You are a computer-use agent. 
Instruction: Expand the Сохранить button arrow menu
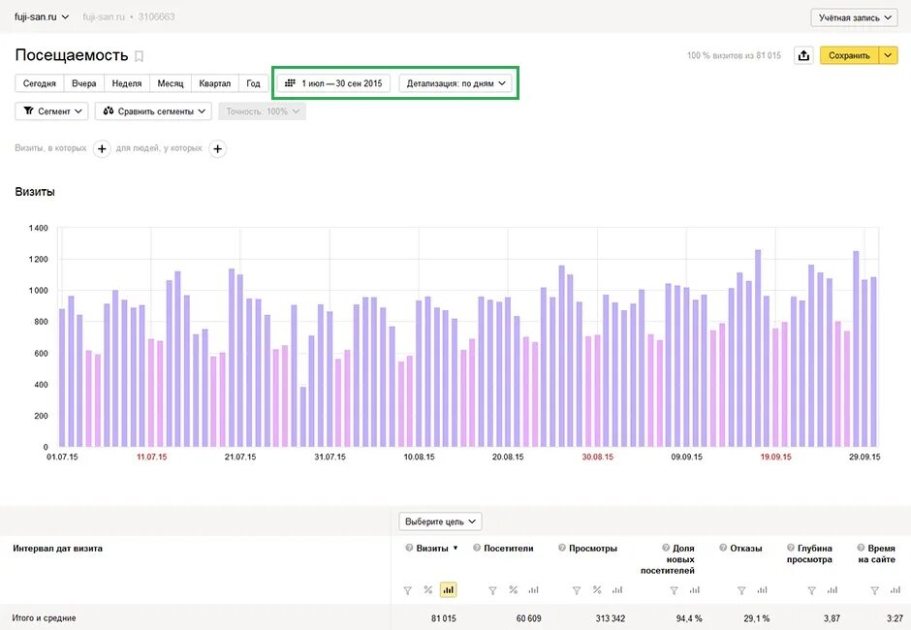(889, 56)
